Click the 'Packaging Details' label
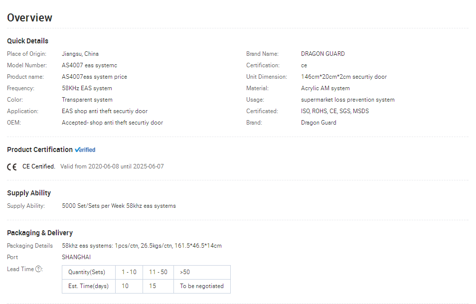This screenshot has width=476, height=304. pos(30,246)
